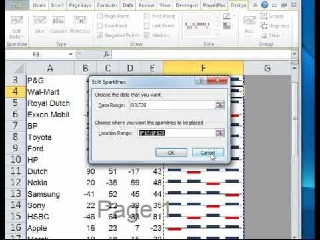The height and width of the screenshot is (240, 320).
Task: Click the formula bar input area
Action: (x=201, y=54)
